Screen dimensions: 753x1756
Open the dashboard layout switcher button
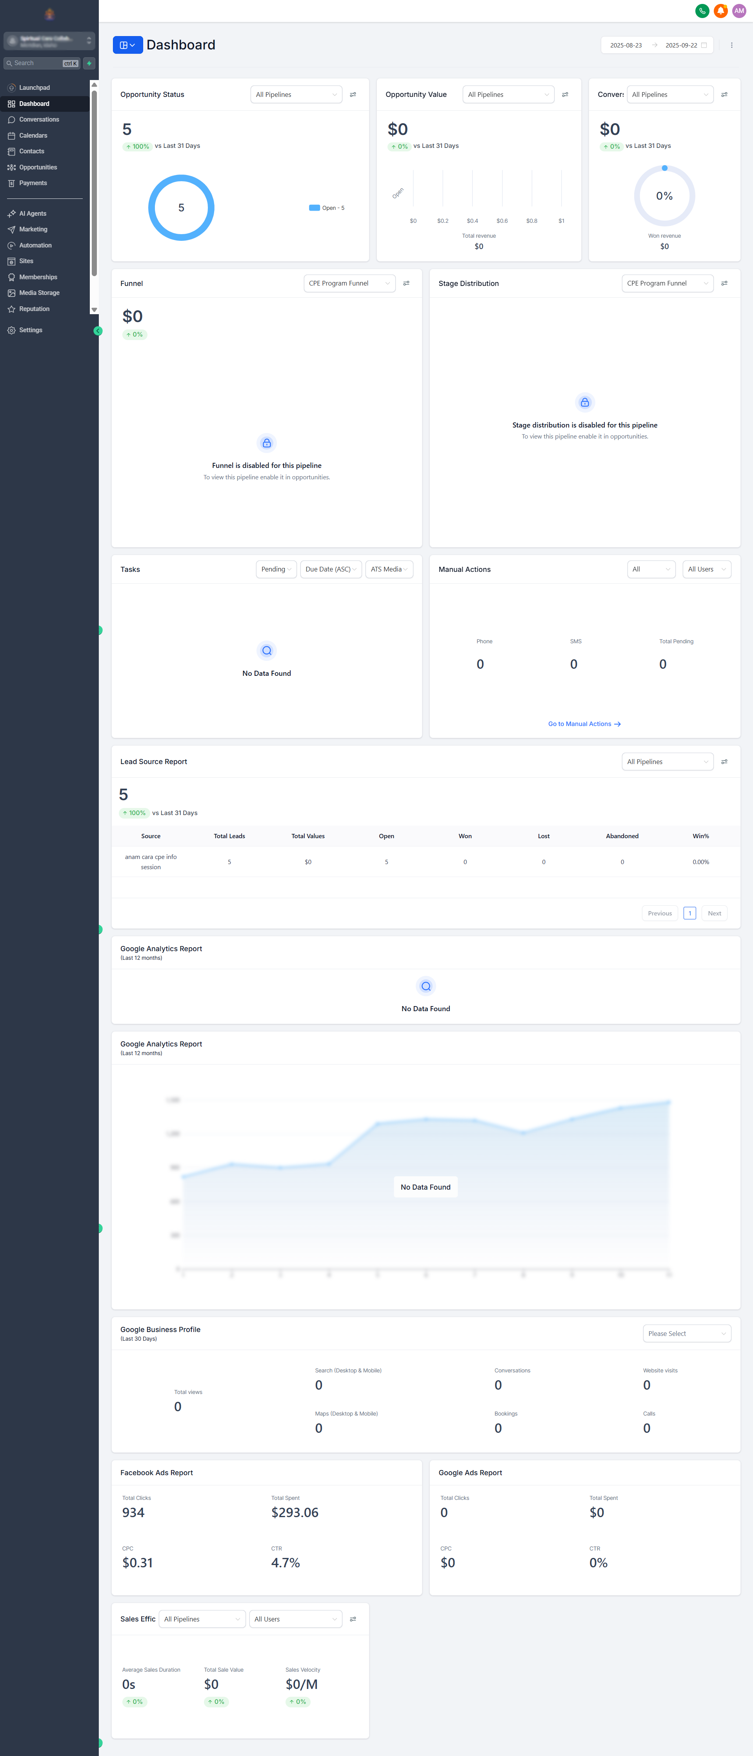127,45
